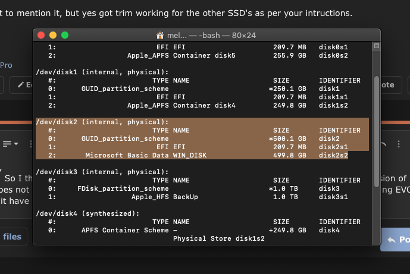
Task: Minimize the Terminal using the yellow button
Action: coord(53,35)
